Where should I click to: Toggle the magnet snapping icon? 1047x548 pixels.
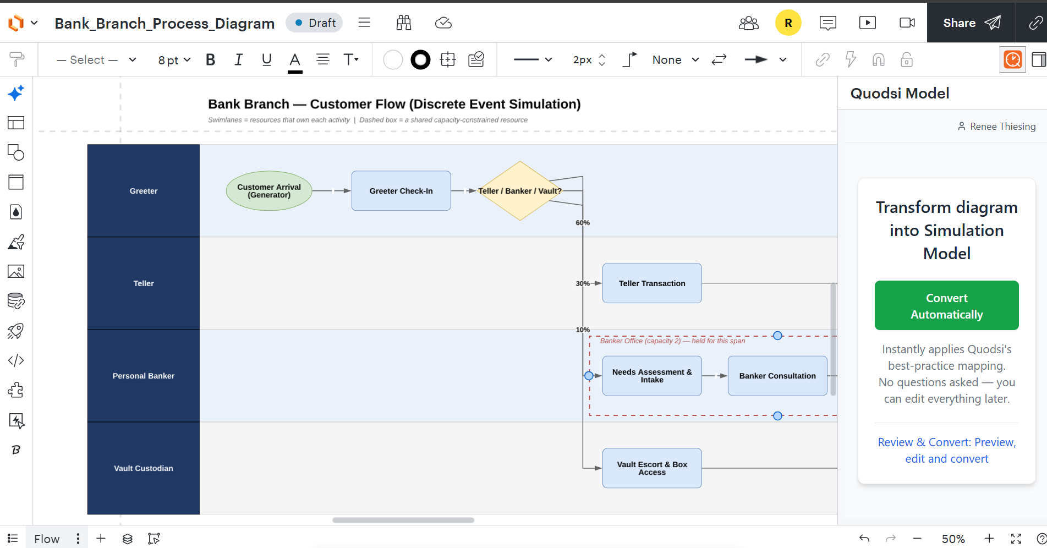[x=879, y=59]
